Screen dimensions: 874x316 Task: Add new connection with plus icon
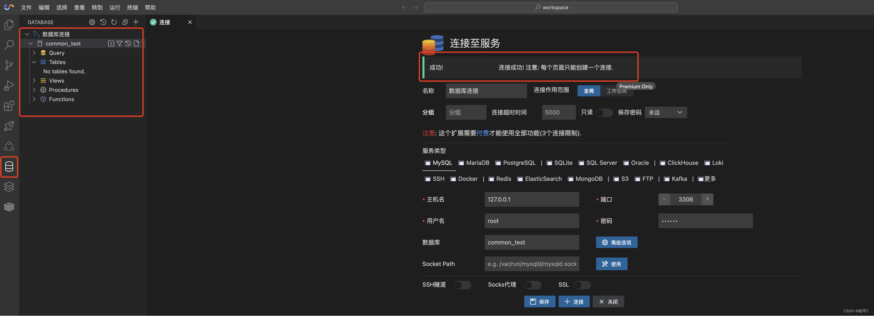pos(136,22)
